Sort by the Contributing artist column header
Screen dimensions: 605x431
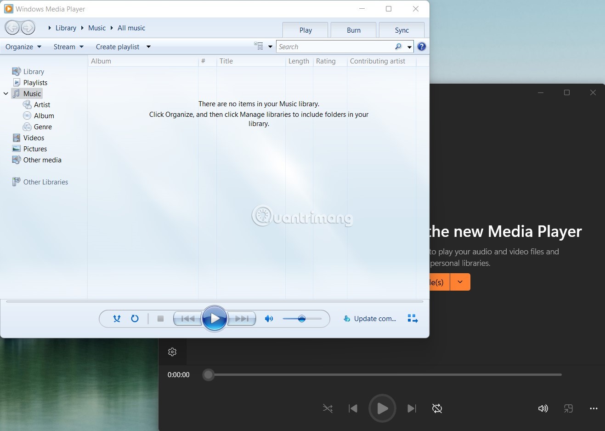pos(381,61)
